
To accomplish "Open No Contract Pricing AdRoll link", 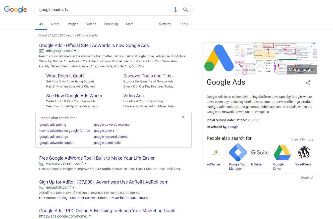I will pos(53,198).
